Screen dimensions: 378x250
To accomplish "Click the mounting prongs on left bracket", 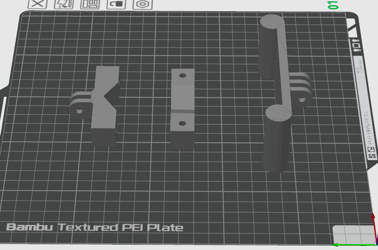I will [x=79, y=106].
